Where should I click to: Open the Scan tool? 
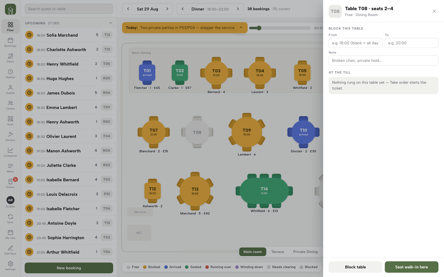[x=10, y=121]
